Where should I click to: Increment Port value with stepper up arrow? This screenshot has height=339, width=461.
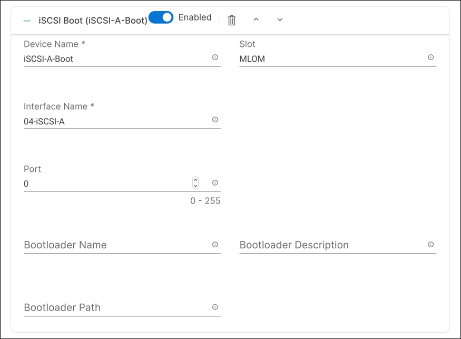tap(195, 181)
